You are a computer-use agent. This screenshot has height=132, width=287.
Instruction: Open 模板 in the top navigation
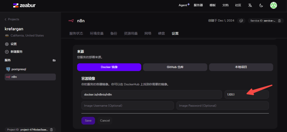pos(212,5)
